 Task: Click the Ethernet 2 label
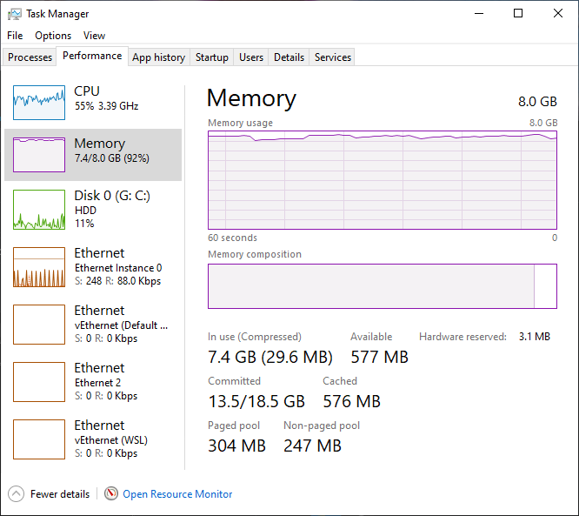tap(97, 383)
